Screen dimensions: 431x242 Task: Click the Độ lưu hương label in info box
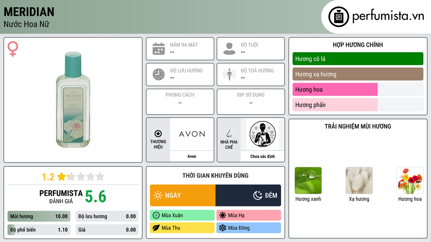click(x=186, y=71)
